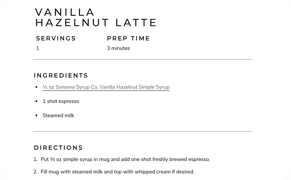291x180 pixels.
Task: Click the "3 minutes" prep time value
Action: tap(118, 48)
